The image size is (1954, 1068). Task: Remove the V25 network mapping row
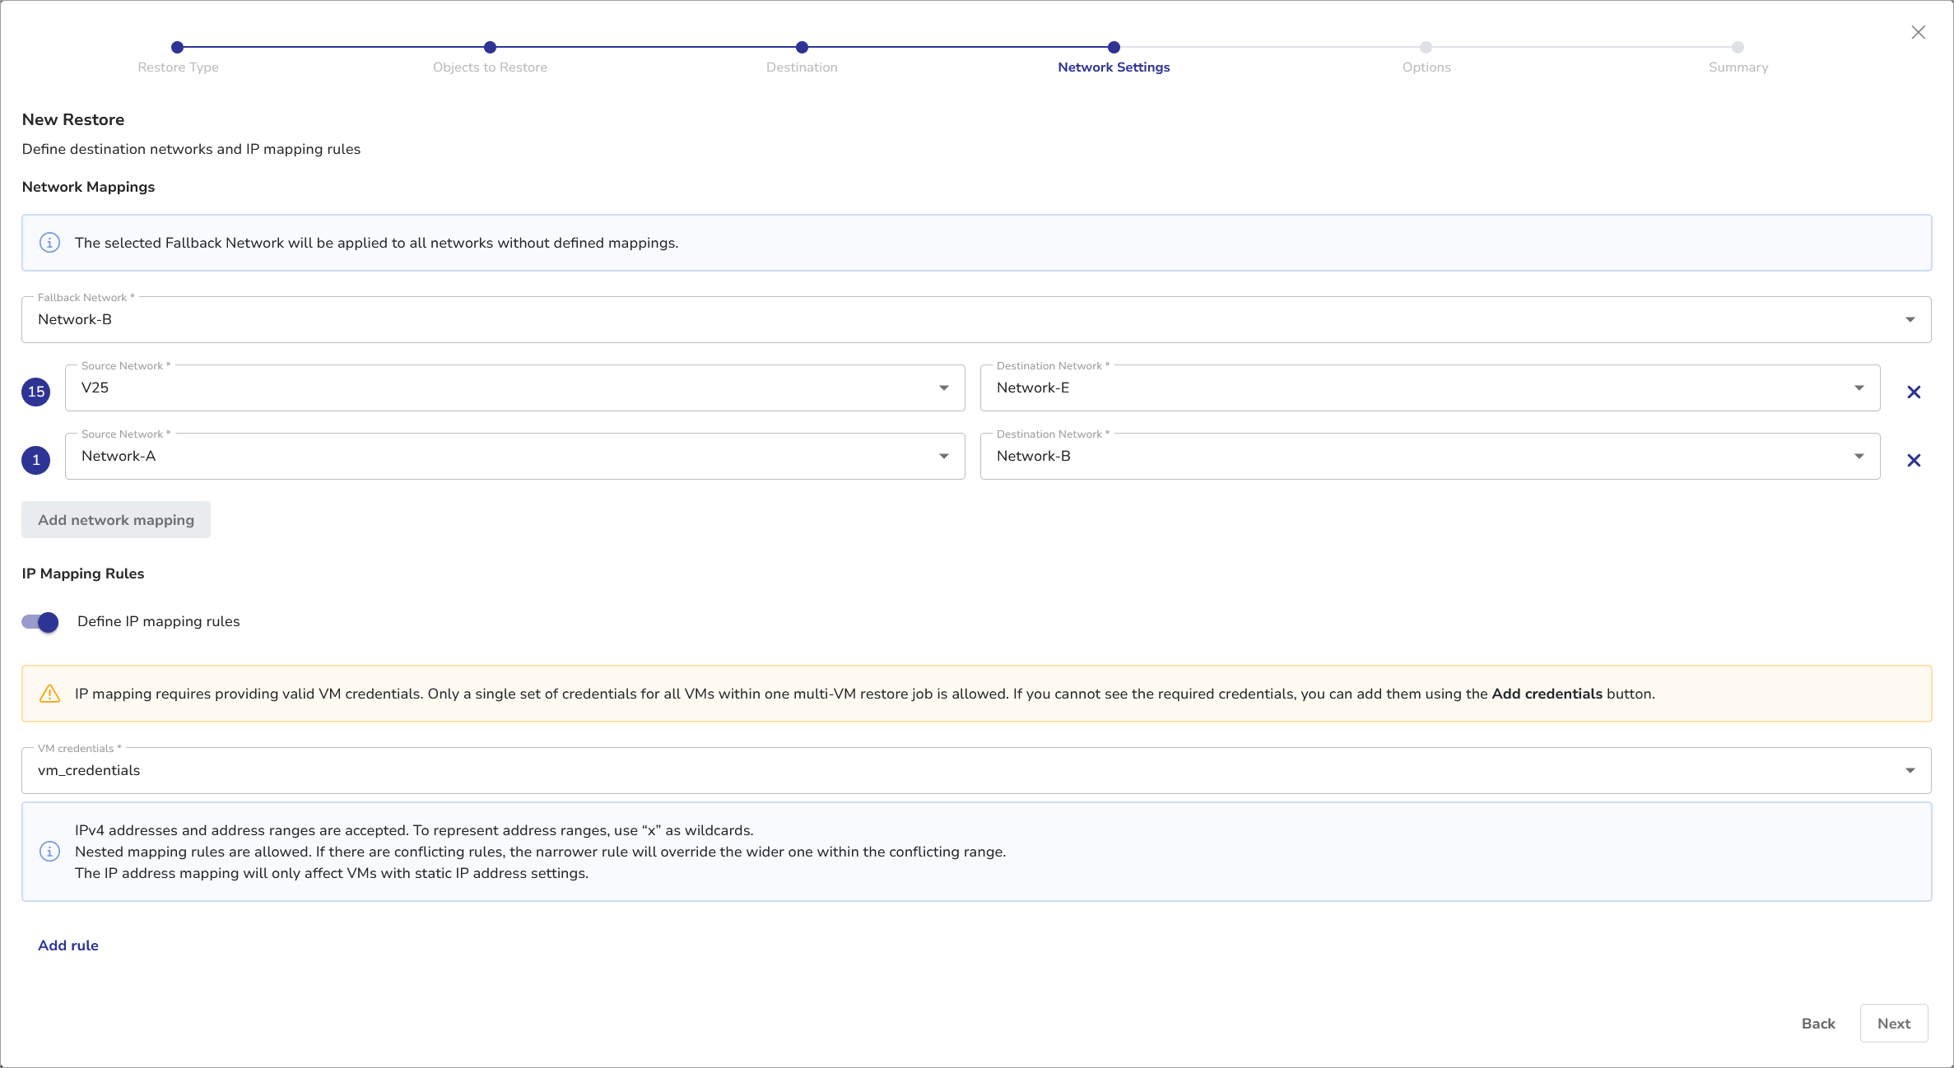click(x=1914, y=392)
